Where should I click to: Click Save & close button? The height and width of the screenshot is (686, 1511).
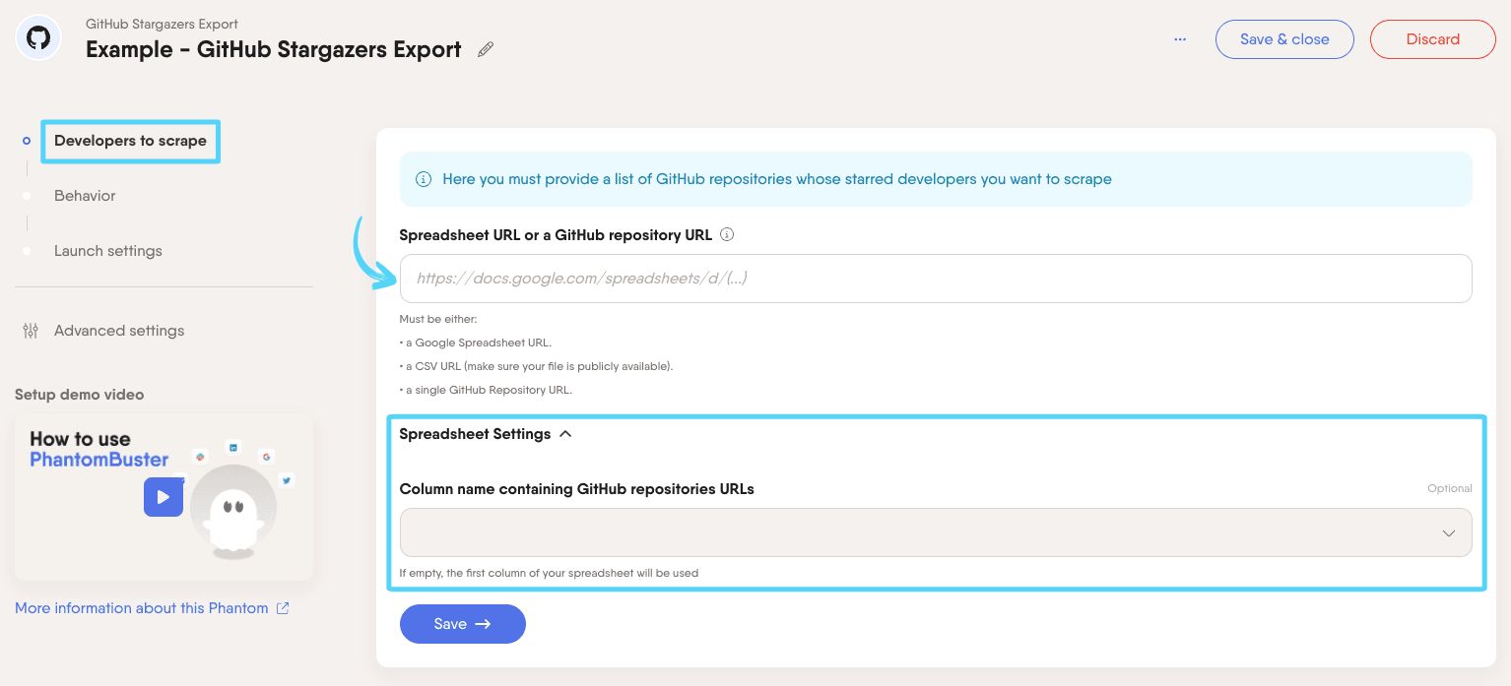(x=1284, y=39)
